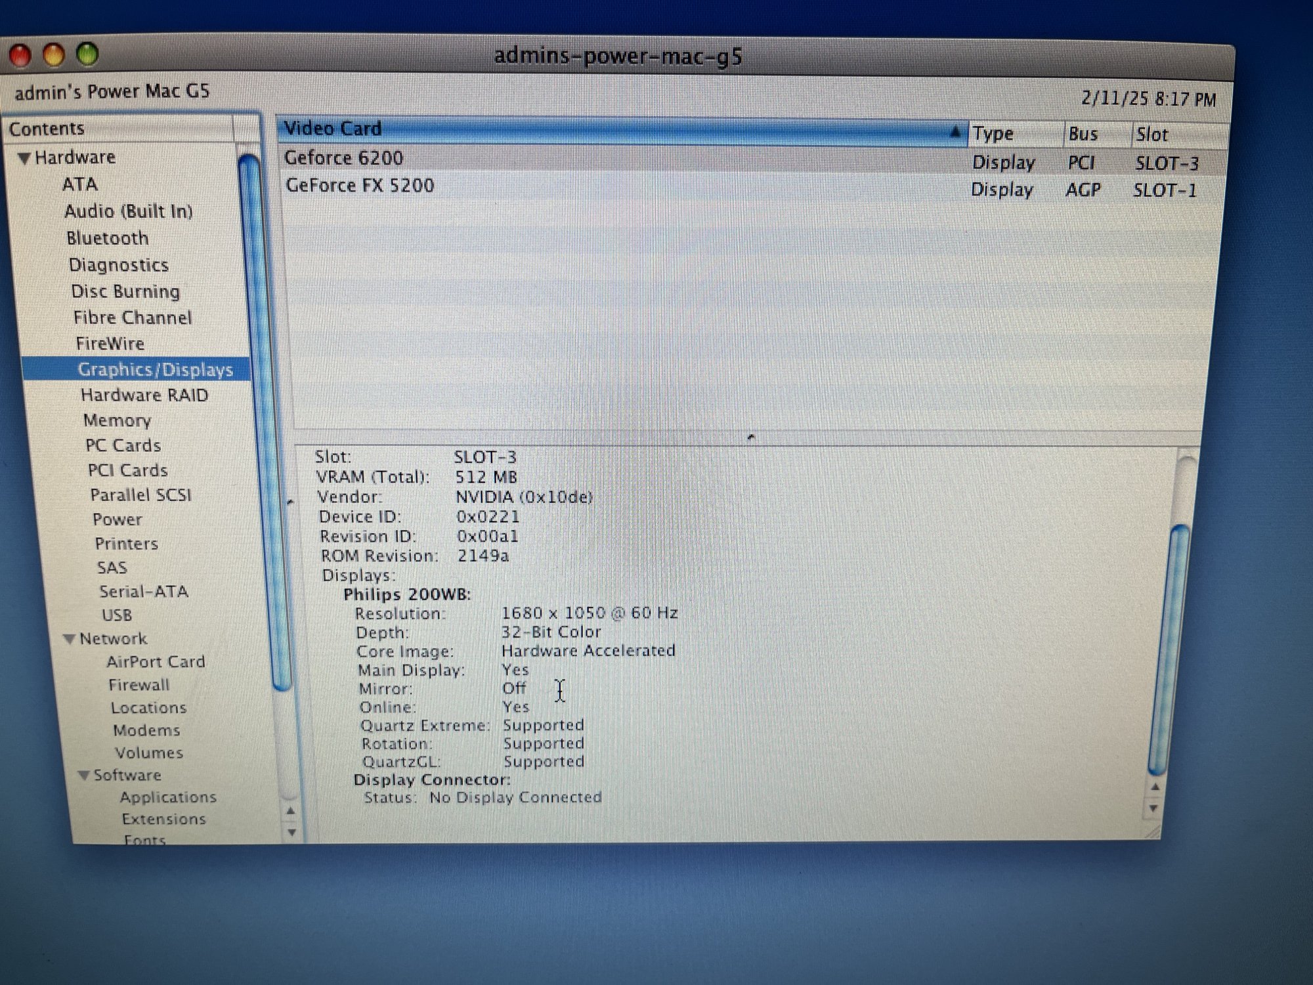This screenshot has width=1313, height=985.
Task: Click the detail pane scroll down arrow
Action: tap(1154, 808)
